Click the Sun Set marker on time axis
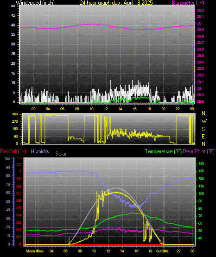Image resolution: width=216 pixels, height=257 pixels. point(162,251)
